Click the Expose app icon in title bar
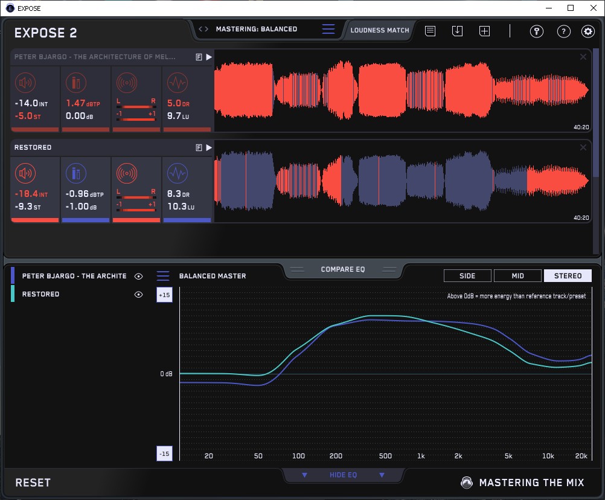Image resolution: width=605 pixels, height=500 pixels. (x=10, y=8)
